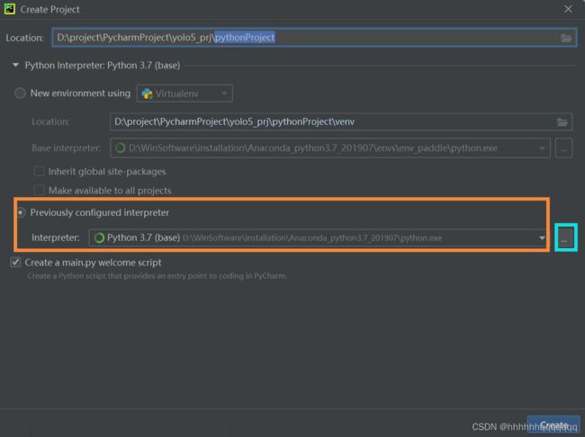Uncheck Create a main.py welcome script

(15, 263)
